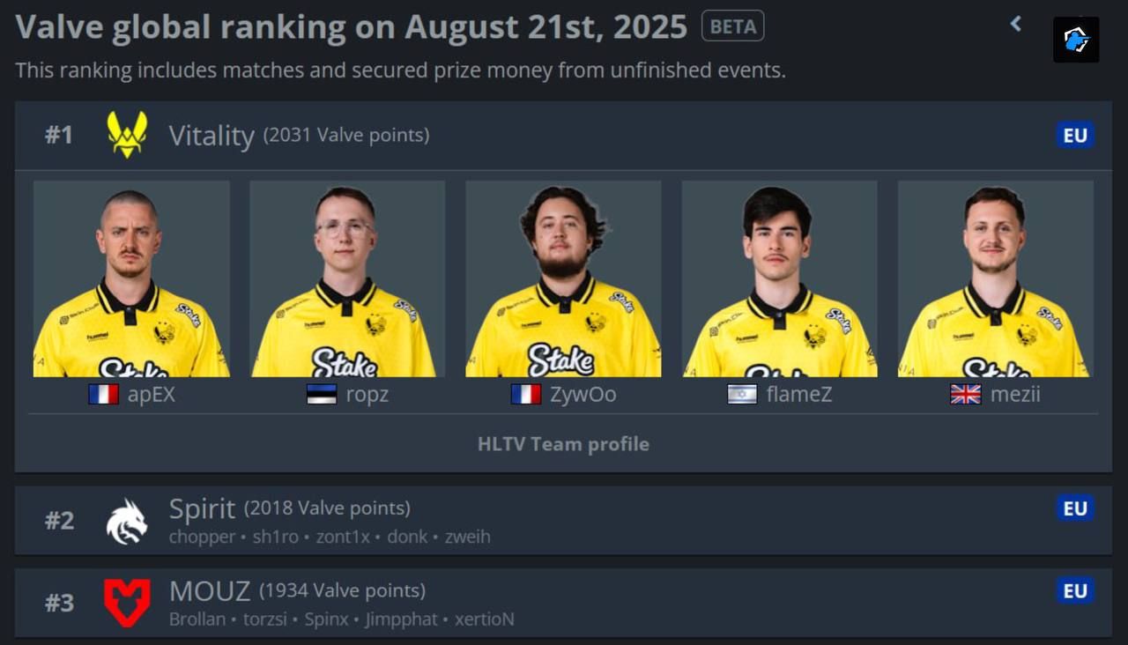Click the French flag next to apEX

tap(103, 394)
